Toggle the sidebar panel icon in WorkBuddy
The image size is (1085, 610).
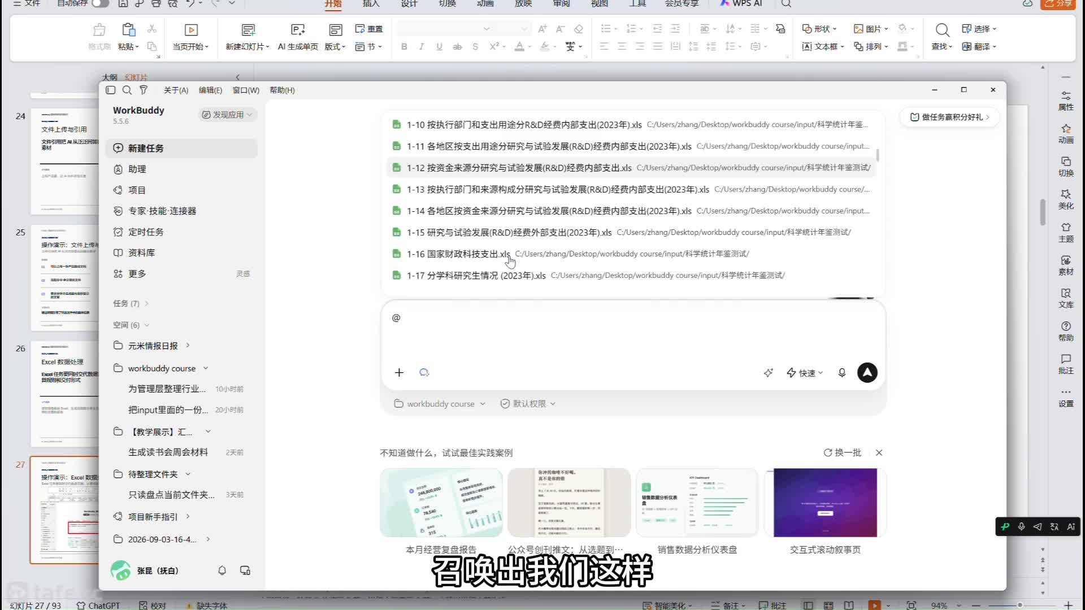coord(111,90)
